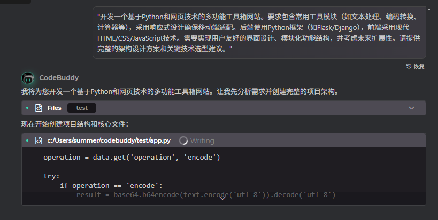Click inside the code line 'operation = data.get'
This screenshot has height=220, width=438.
coord(131,157)
